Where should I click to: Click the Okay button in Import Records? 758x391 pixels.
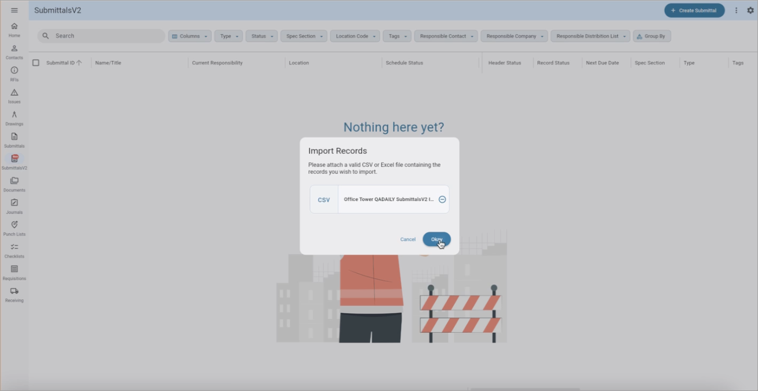tap(436, 239)
